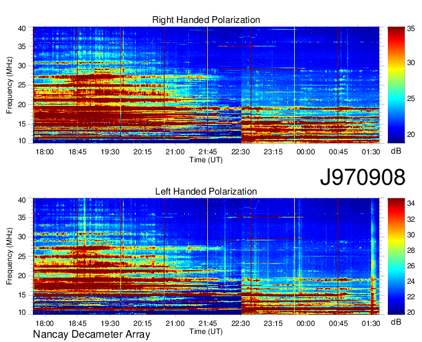Screen dimensions: 422x342
Task: Click the 25 tick on Right Handed colorbar
Action: tap(411, 99)
